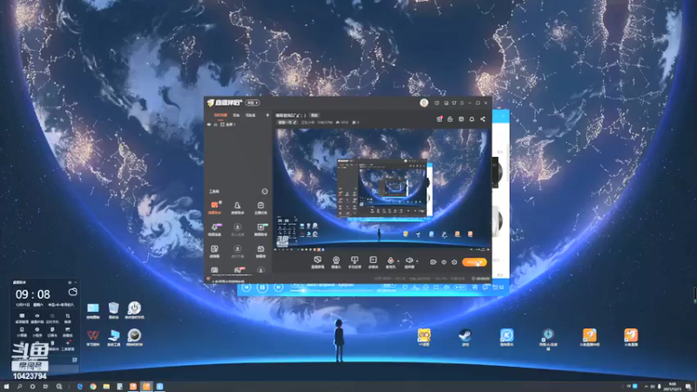Open the WPS red W desktop icon

click(x=93, y=337)
